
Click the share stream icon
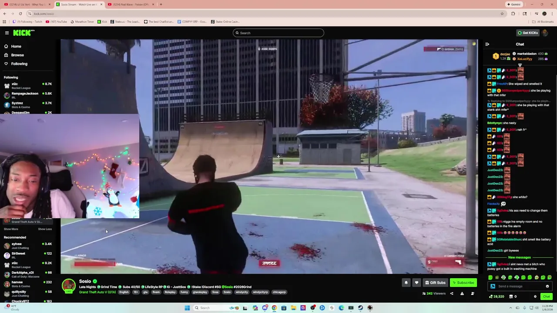pyautogui.click(x=451, y=293)
